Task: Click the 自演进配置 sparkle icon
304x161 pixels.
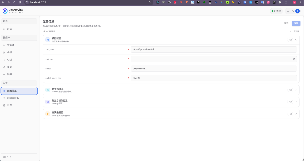Action: (48, 114)
